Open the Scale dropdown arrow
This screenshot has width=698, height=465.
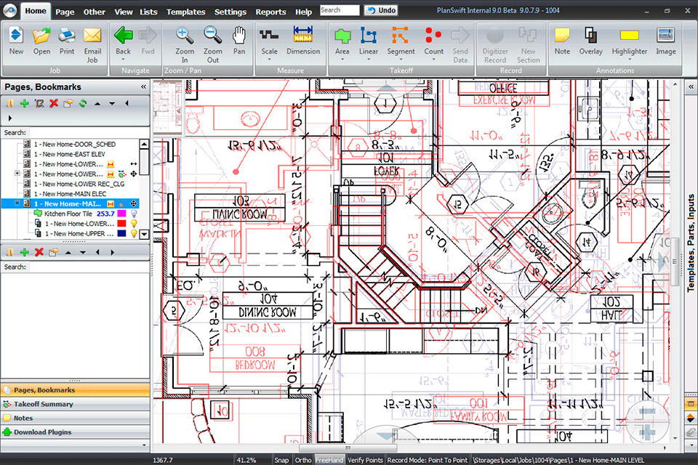[x=269, y=59]
